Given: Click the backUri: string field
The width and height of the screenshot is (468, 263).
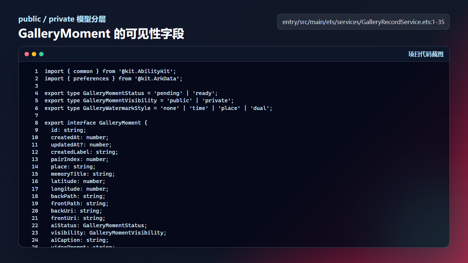Looking at the screenshot, I should pyautogui.click(x=77, y=211).
